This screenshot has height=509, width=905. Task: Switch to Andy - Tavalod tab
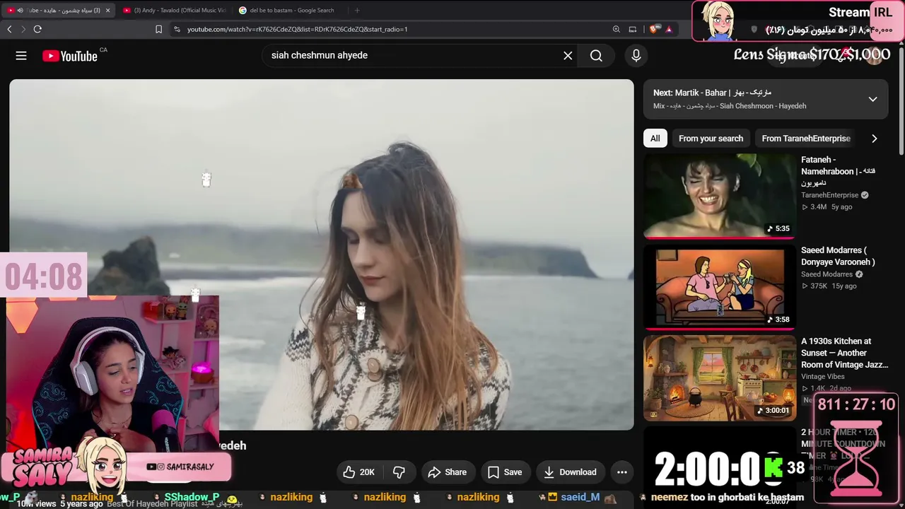[174, 10]
